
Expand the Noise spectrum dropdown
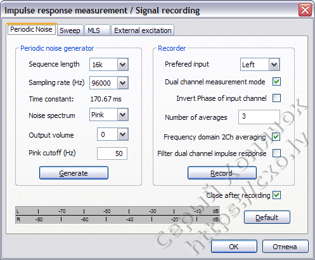[x=123, y=115]
